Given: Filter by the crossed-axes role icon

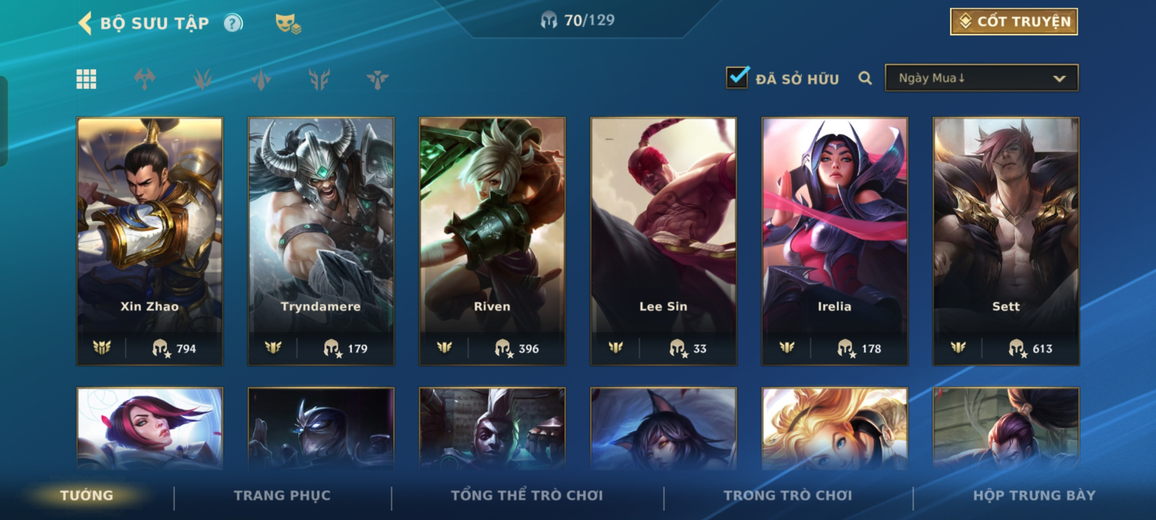Looking at the screenshot, I should pyautogui.click(x=144, y=79).
